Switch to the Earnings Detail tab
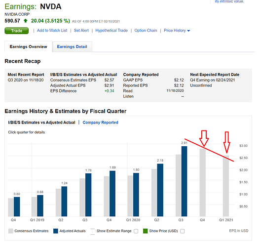261x247 pixels. point(72,46)
